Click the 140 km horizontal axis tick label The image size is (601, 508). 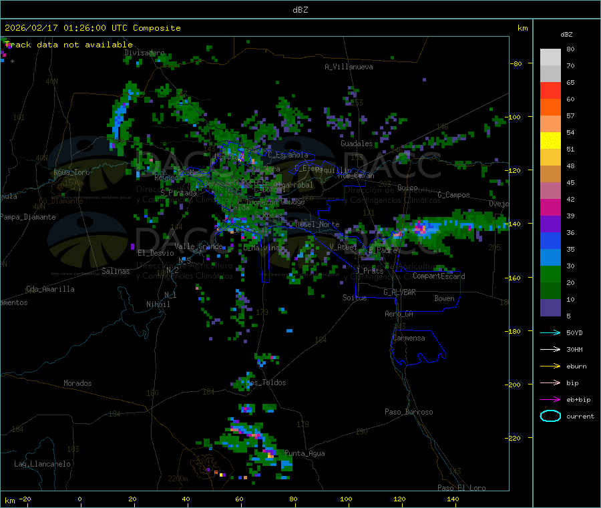pos(453,499)
